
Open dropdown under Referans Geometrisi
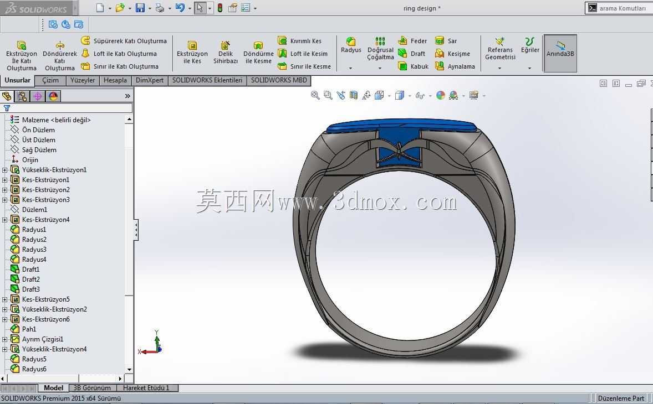click(500, 68)
